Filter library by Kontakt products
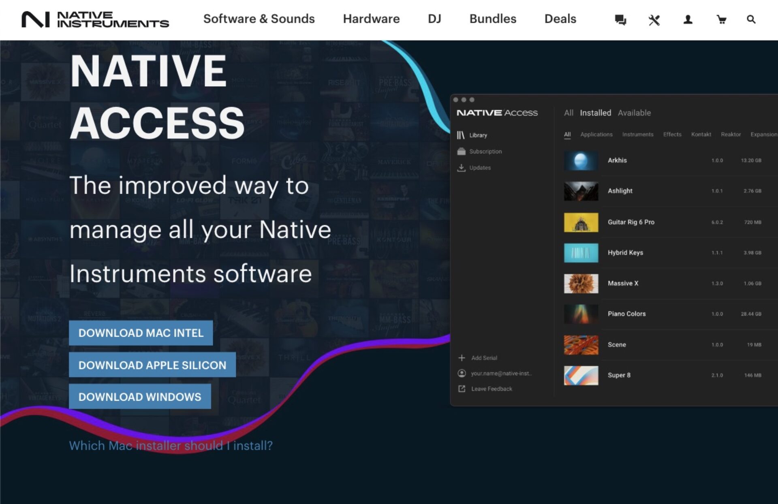Screen dimensions: 778x504 (x=701, y=134)
